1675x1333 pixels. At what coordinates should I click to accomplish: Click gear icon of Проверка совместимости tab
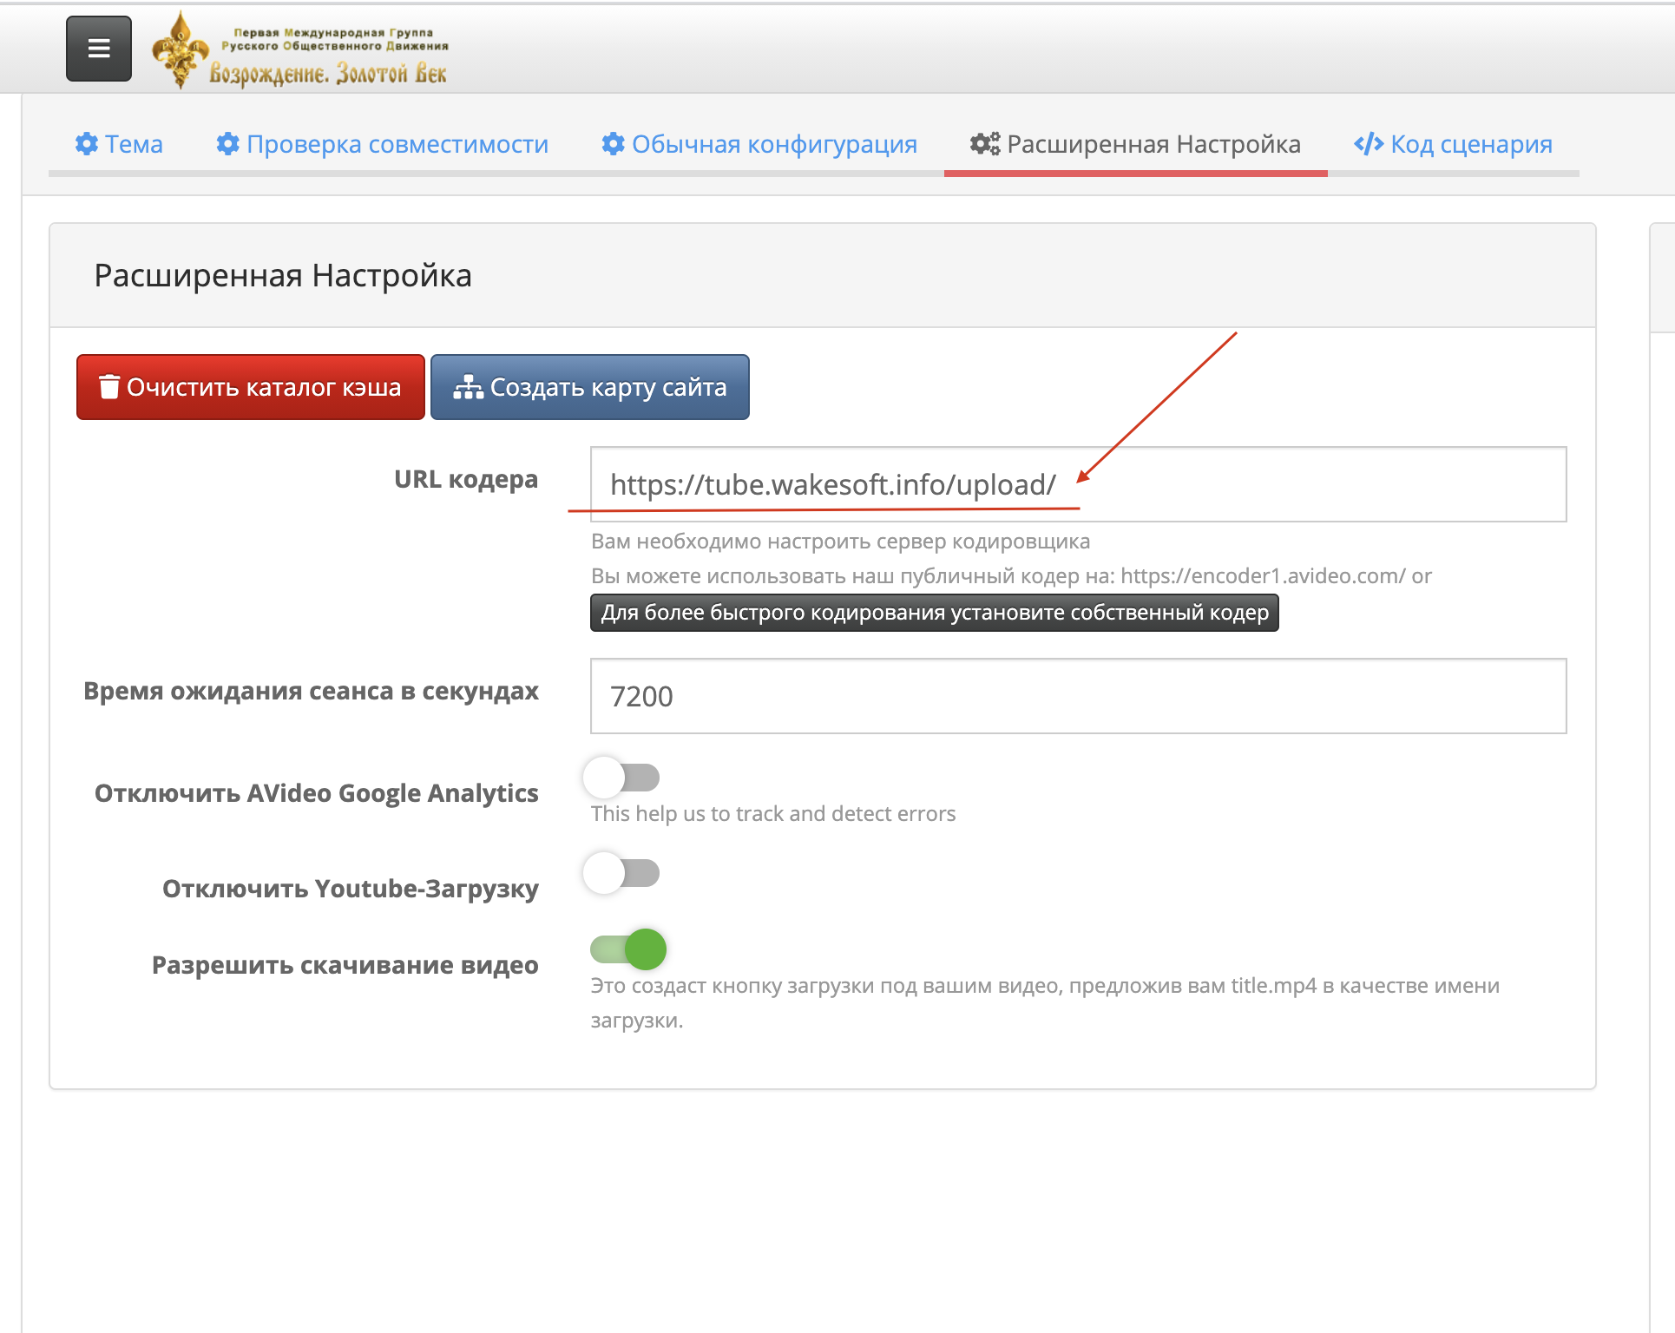tap(227, 144)
